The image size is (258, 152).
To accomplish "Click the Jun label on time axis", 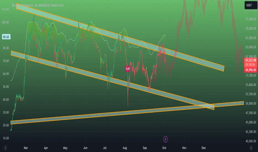I will tap(85, 148).
